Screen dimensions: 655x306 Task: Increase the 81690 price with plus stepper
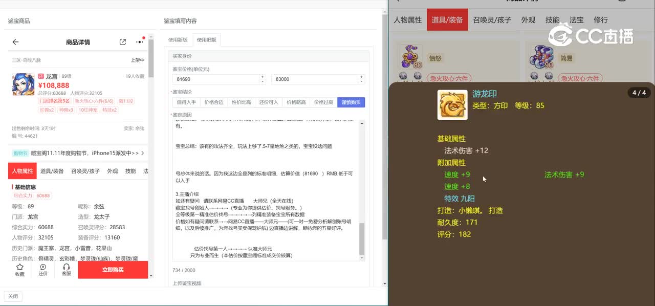point(263,77)
